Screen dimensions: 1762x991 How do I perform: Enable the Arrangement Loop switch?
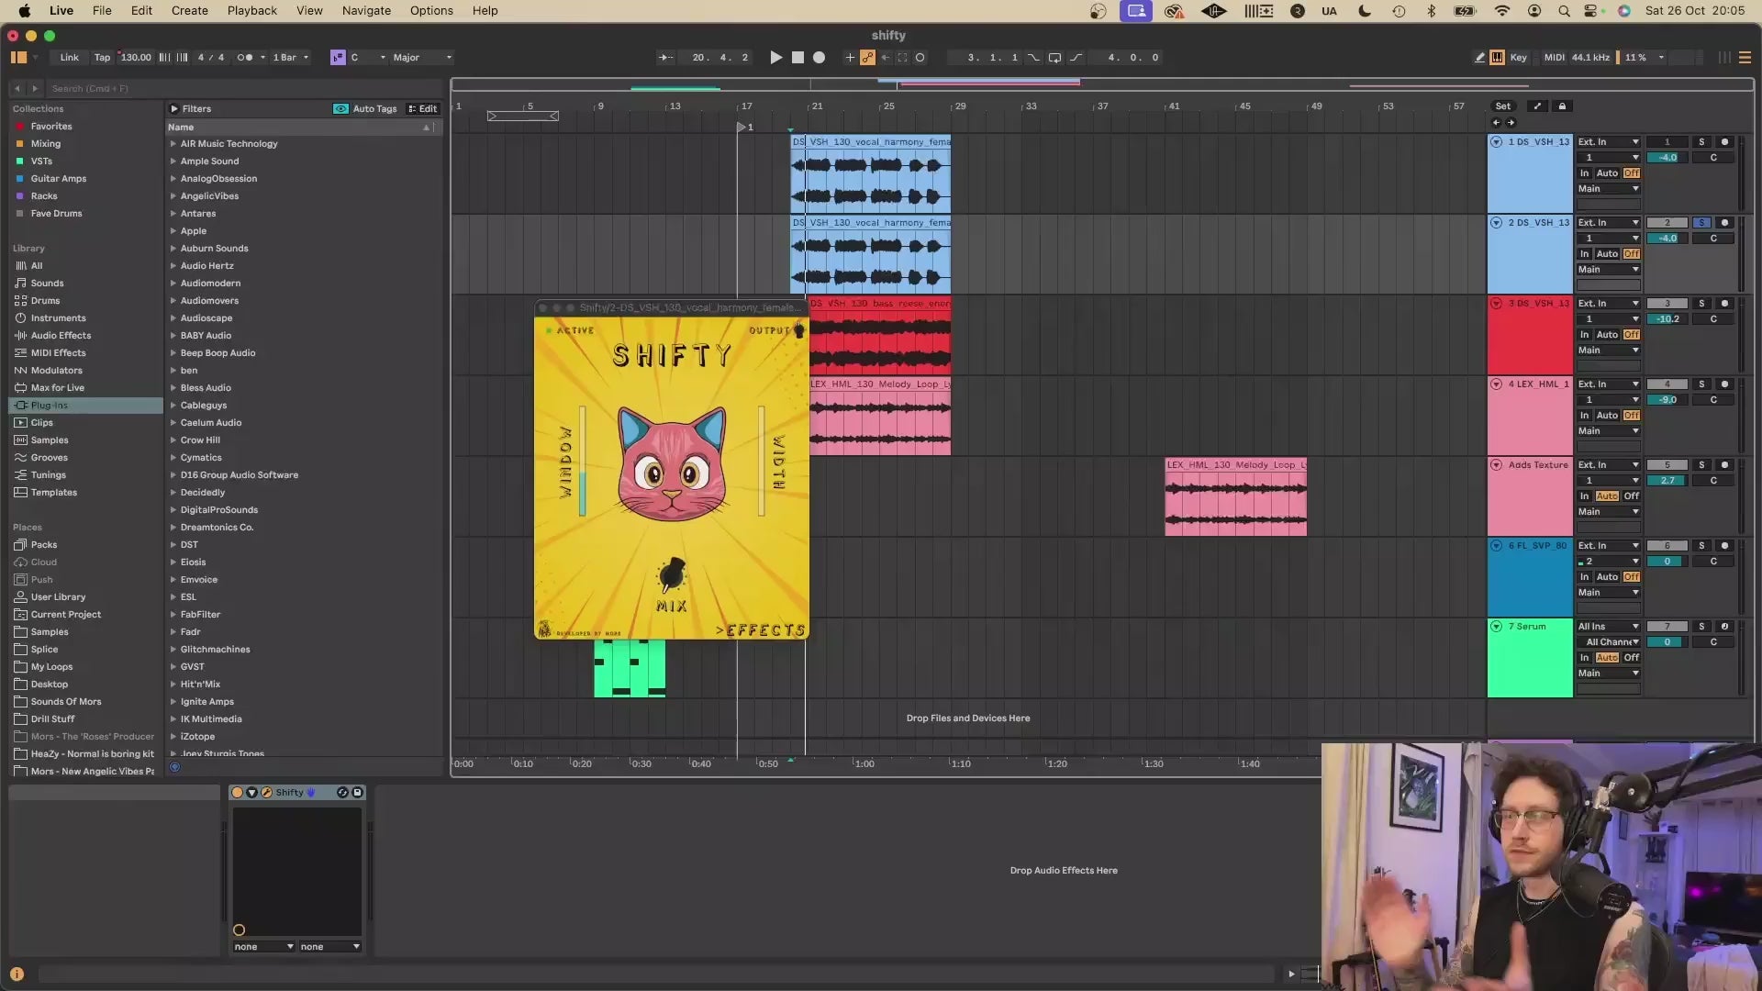tap(1055, 57)
